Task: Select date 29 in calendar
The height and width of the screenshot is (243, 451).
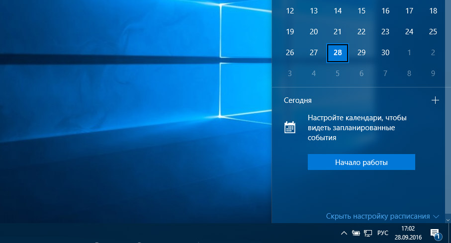Action: click(x=361, y=53)
